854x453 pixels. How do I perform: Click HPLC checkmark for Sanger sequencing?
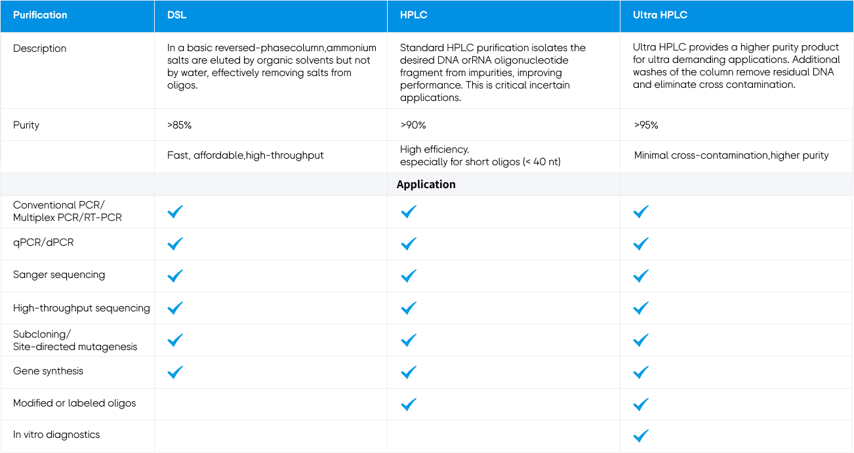[409, 275]
